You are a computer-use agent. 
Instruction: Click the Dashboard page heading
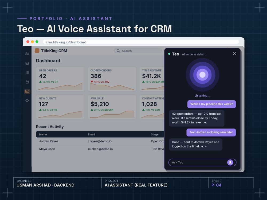(48, 61)
